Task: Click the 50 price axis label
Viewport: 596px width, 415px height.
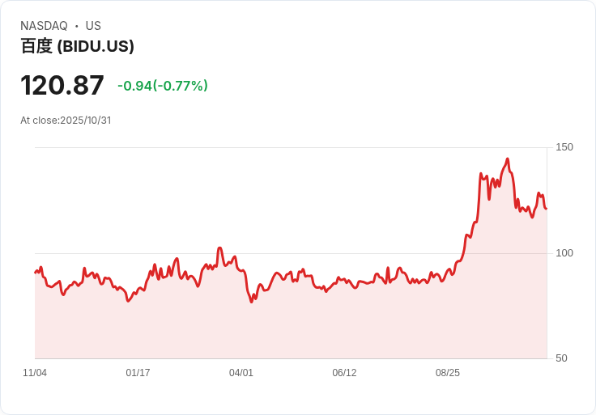Action: pyautogui.click(x=561, y=358)
